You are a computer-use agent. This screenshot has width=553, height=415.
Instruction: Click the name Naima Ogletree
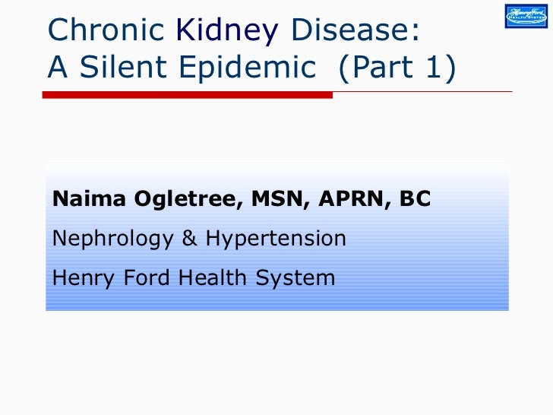(144, 199)
